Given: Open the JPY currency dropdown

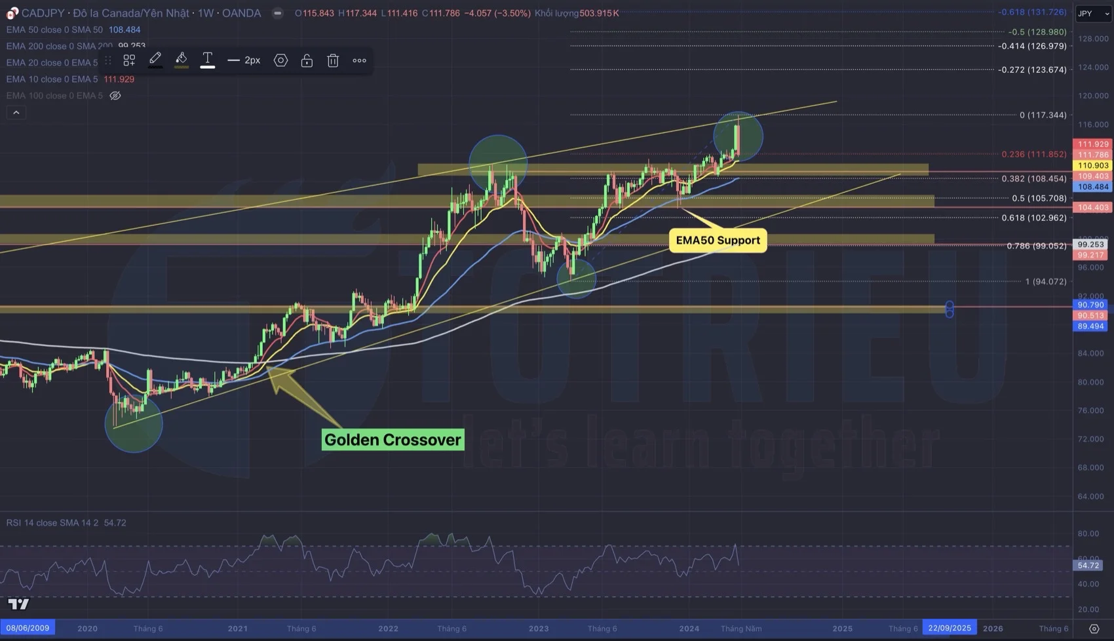Looking at the screenshot, I should coord(1093,13).
